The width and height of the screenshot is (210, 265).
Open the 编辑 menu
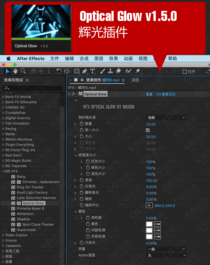pyautogui.click(x=69, y=59)
